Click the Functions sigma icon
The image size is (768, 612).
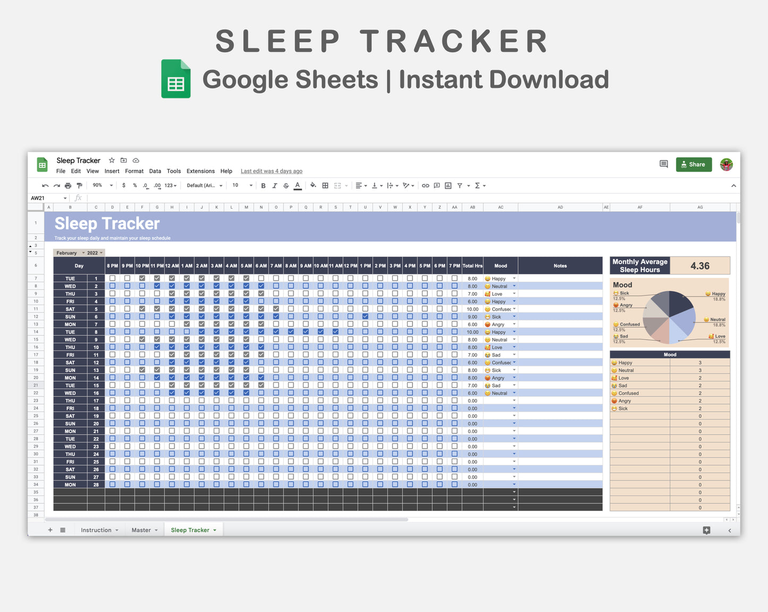(478, 185)
